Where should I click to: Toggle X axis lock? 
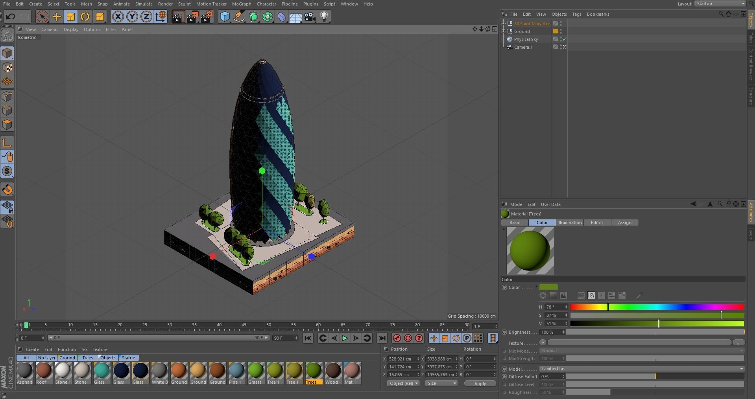tap(118, 17)
